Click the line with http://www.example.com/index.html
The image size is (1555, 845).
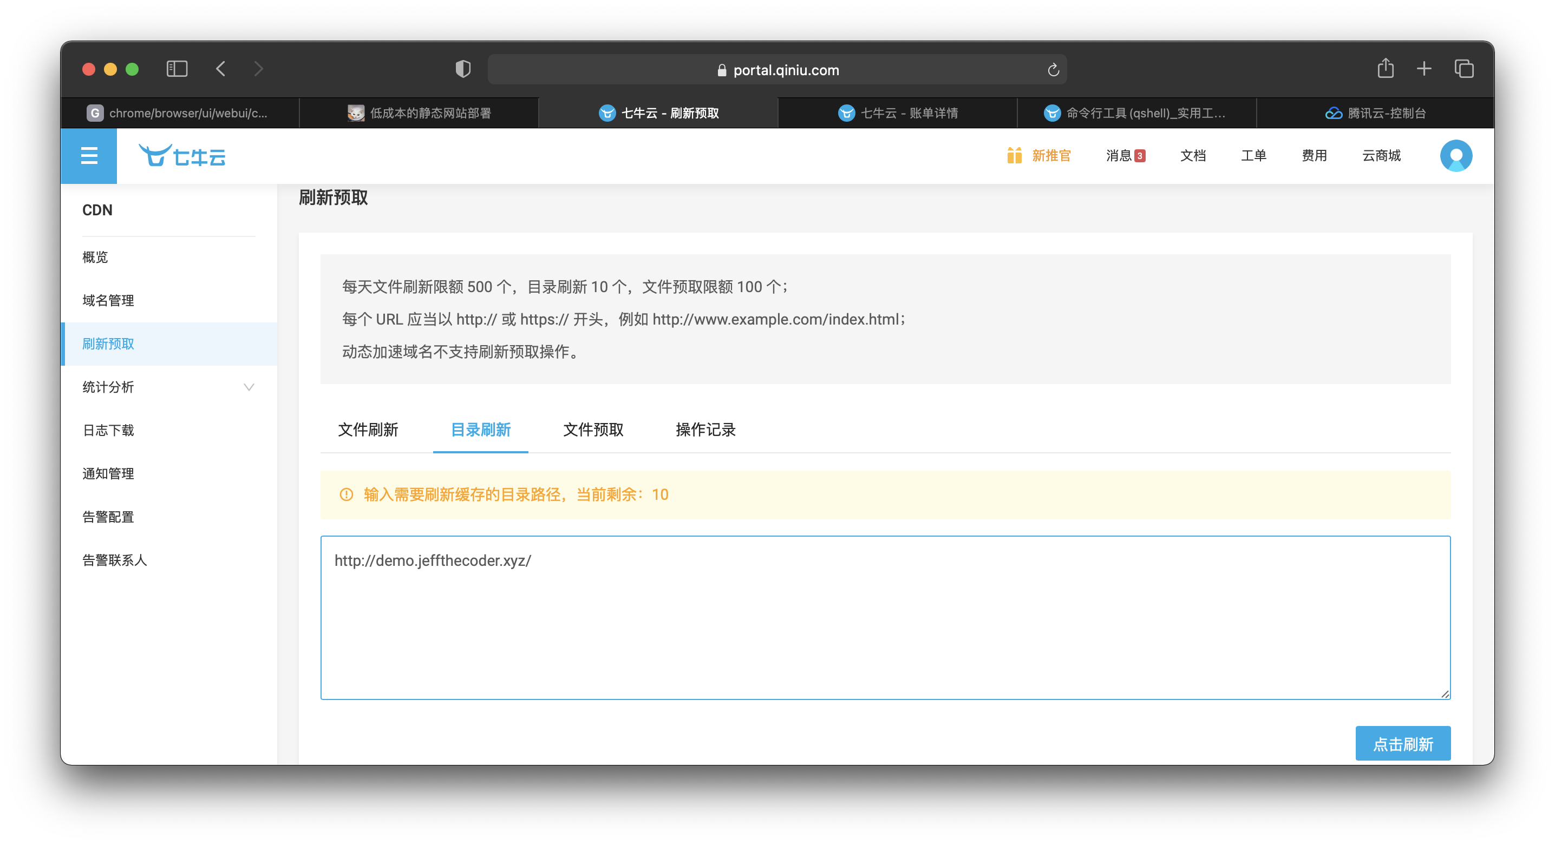point(624,319)
